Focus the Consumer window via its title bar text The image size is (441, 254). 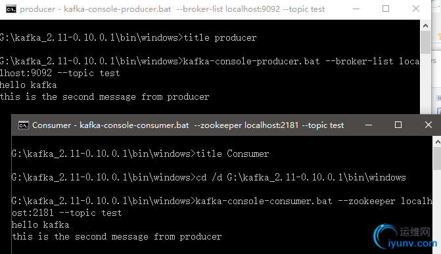(x=188, y=125)
